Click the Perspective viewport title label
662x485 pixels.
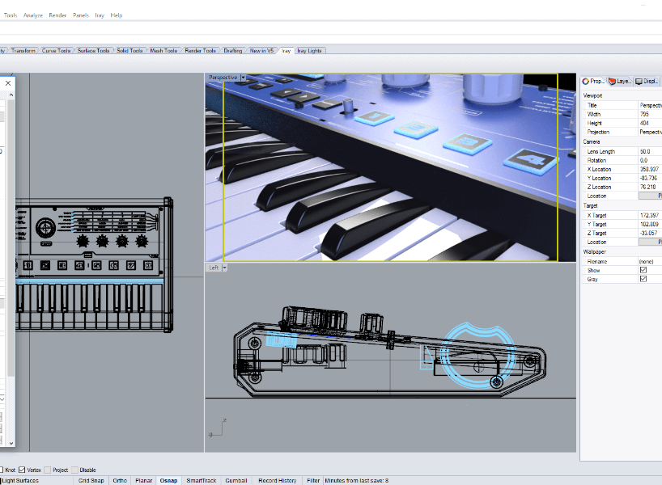pyautogui.click(x=223, y=78)
